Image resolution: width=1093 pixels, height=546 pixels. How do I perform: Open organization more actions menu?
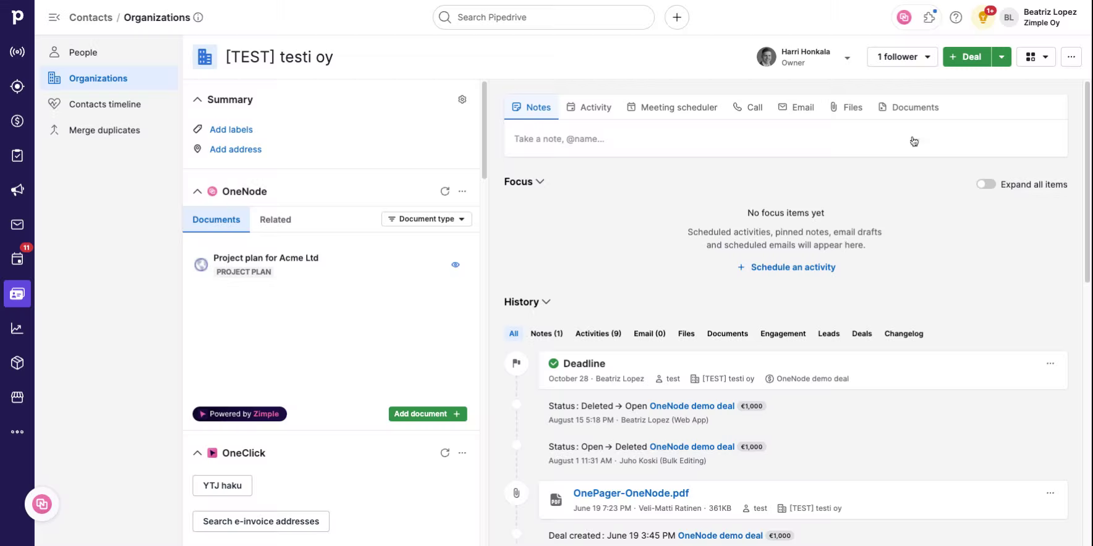point(1071,57)
